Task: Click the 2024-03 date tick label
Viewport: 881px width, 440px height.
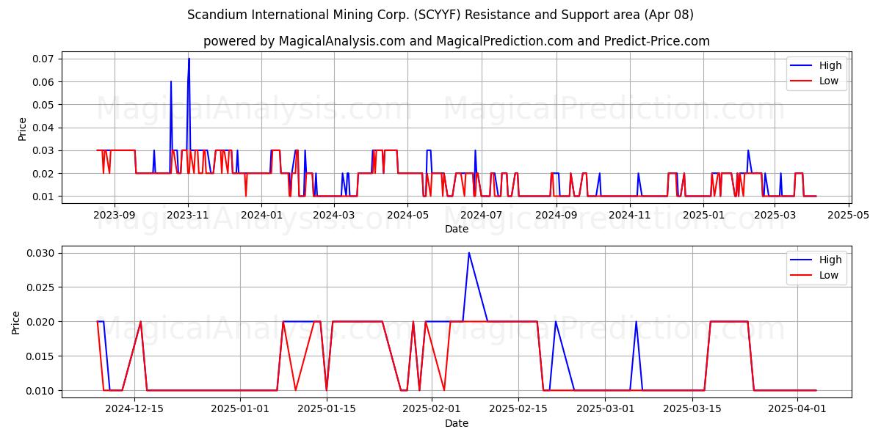Action: tap(334, 215)
